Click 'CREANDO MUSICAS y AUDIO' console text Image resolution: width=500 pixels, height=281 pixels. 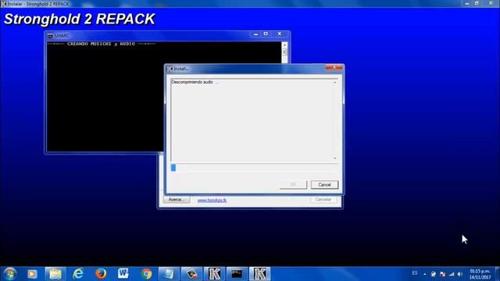[x=101, y=44]
